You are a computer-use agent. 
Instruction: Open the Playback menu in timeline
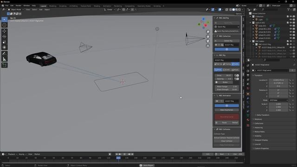(13, 154)
